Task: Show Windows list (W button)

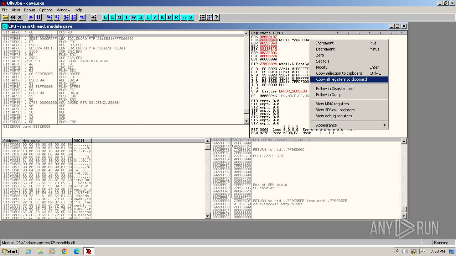Action: tap(134, 17)
